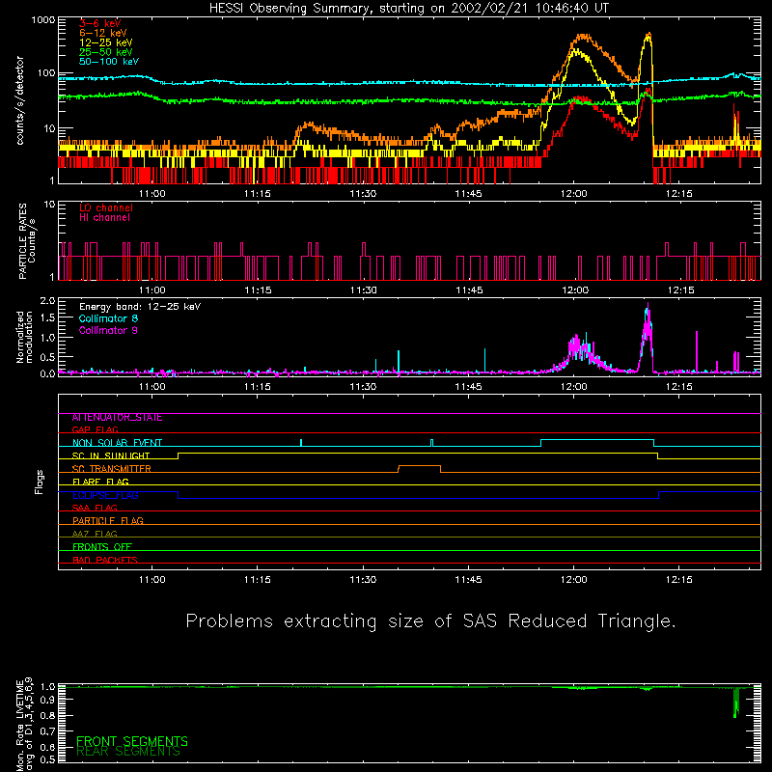Click the GAP_FLAG label
Screen dimensions: 772x772
(x=95, y=429)
